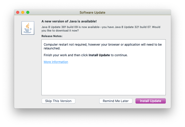Screen dimensions: 185x127
Task: Click bold 'Install Update' text in release notes
Action: [99, 55]
